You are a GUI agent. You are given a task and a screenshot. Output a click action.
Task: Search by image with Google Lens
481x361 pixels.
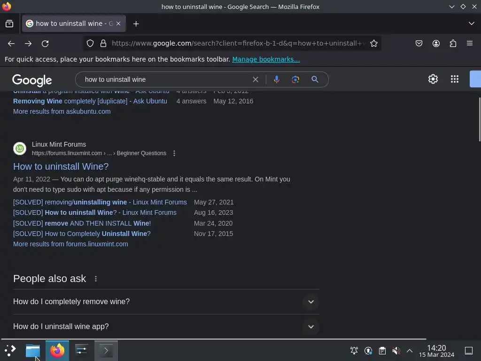(295, 79)
